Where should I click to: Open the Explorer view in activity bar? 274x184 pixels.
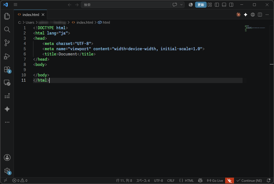[x=7, y=16]
